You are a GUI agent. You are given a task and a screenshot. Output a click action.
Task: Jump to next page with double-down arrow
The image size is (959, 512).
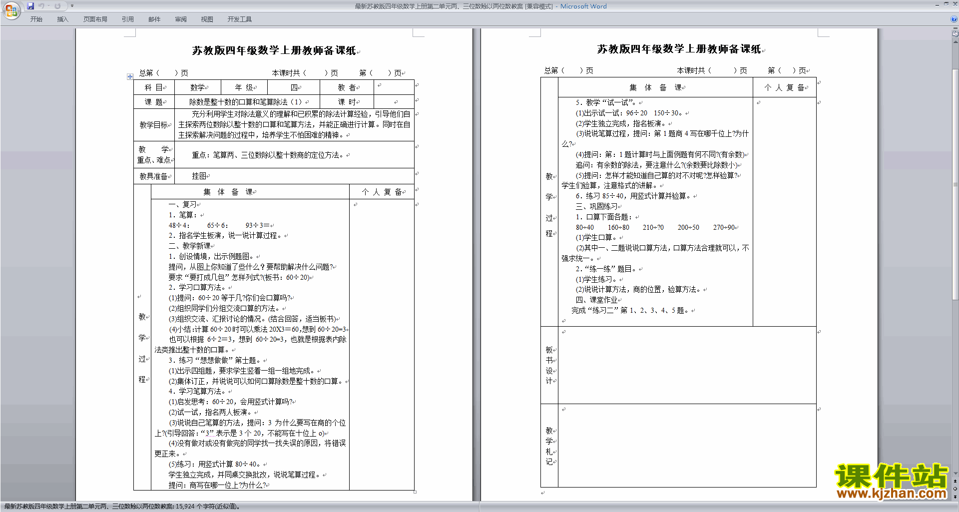(956, 497)
